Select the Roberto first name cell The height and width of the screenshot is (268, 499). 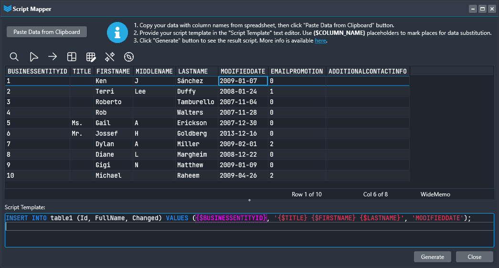(113, 102)
